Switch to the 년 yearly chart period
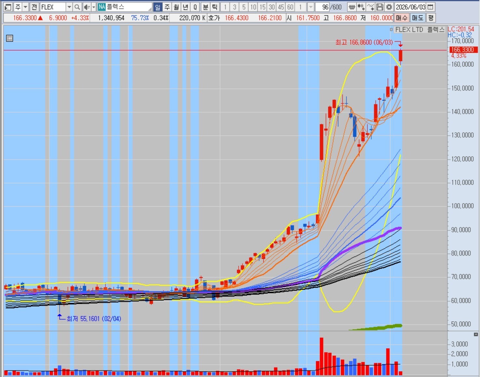 [186, 7]
